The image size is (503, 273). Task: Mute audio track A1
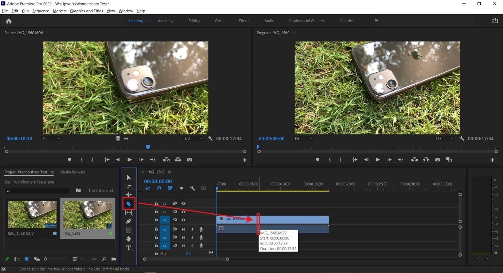pyautogui.click(x=183, y=229)
